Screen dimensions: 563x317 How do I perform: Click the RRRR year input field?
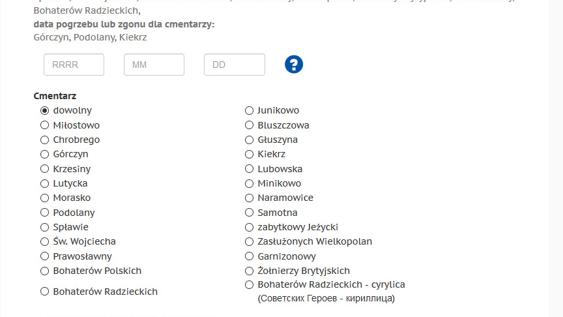click(x=74, y=65)
